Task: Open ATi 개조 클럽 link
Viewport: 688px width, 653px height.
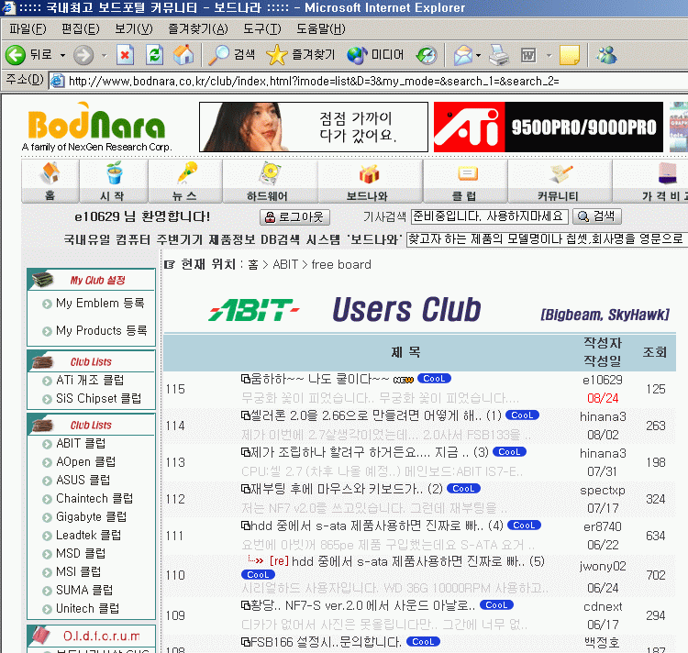Action: [90, 381]
